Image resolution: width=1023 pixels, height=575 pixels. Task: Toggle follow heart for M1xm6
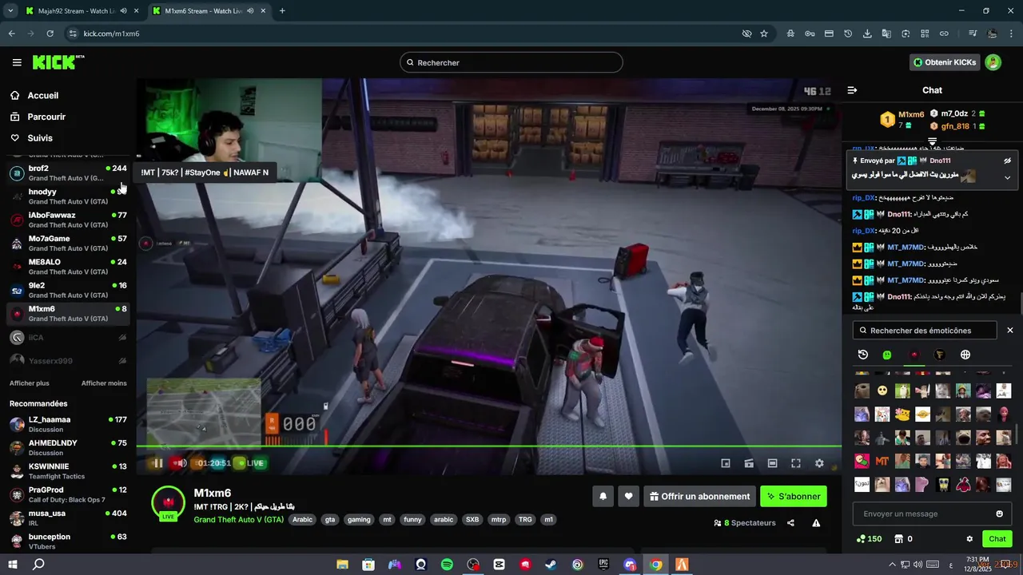click(x=628, y=497)
